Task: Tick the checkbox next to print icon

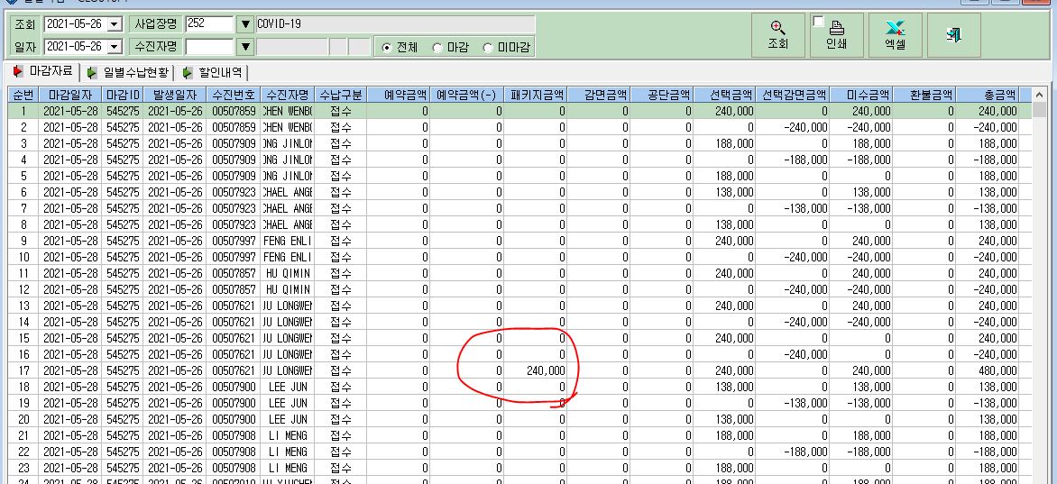Action: click(818, 22)
